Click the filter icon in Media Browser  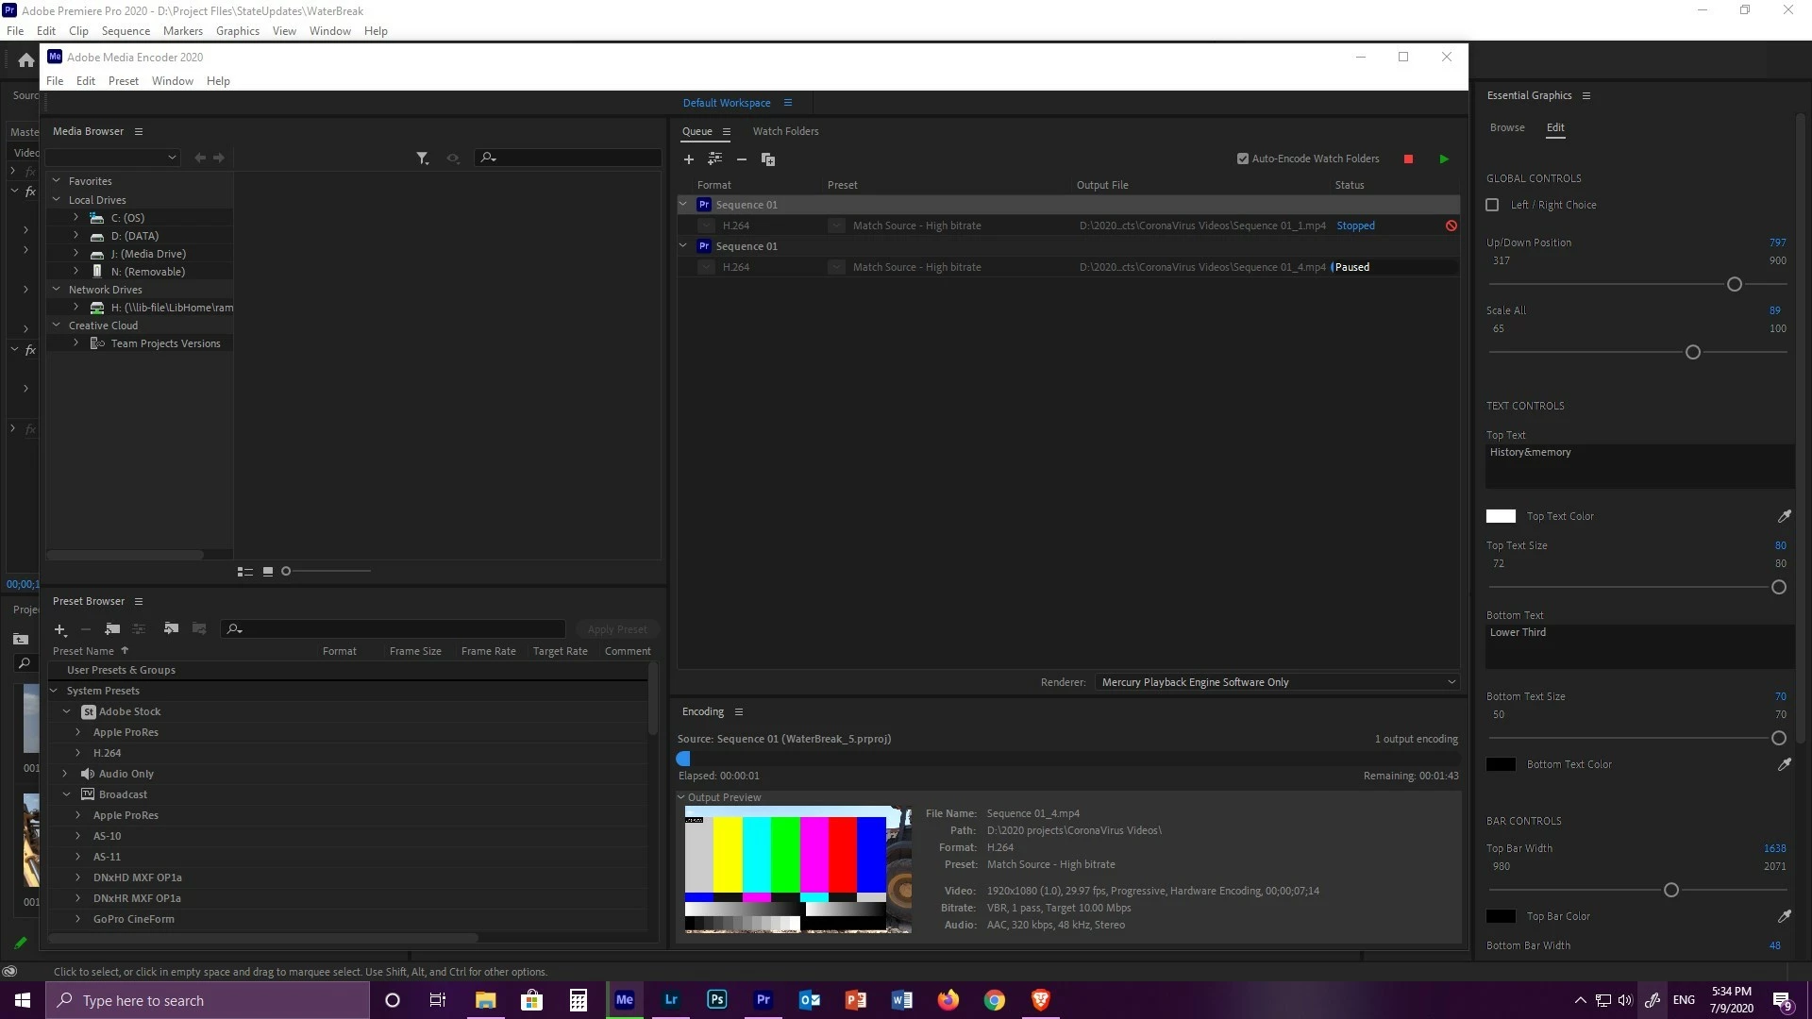coord(422,159)
